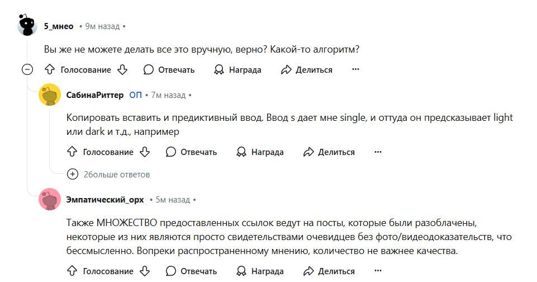Screen dimensions: 537x282
Task: Open the 5_мнео username profile
Action: tap(59, 26)
